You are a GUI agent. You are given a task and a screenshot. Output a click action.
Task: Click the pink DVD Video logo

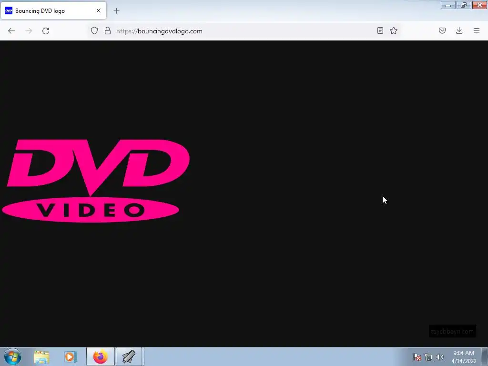coord(95,181)
